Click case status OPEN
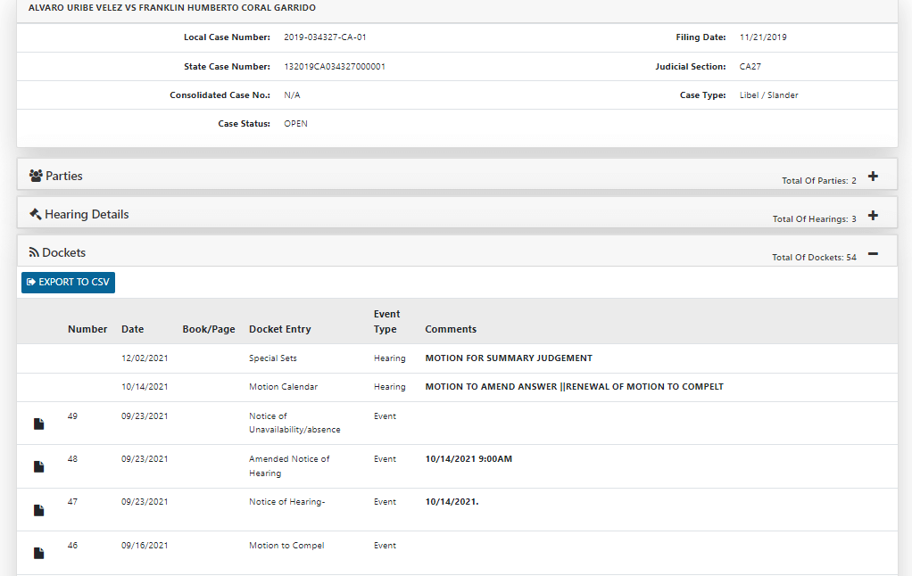 [x=295, y=124]
